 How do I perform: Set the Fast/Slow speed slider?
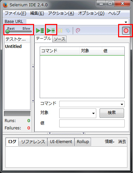pyautogui.click(x=7, y=31)
